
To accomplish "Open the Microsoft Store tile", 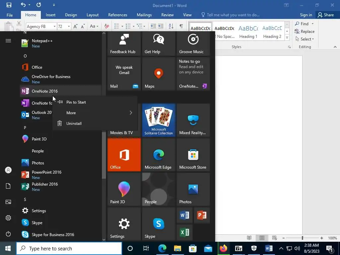I will 193,155.
